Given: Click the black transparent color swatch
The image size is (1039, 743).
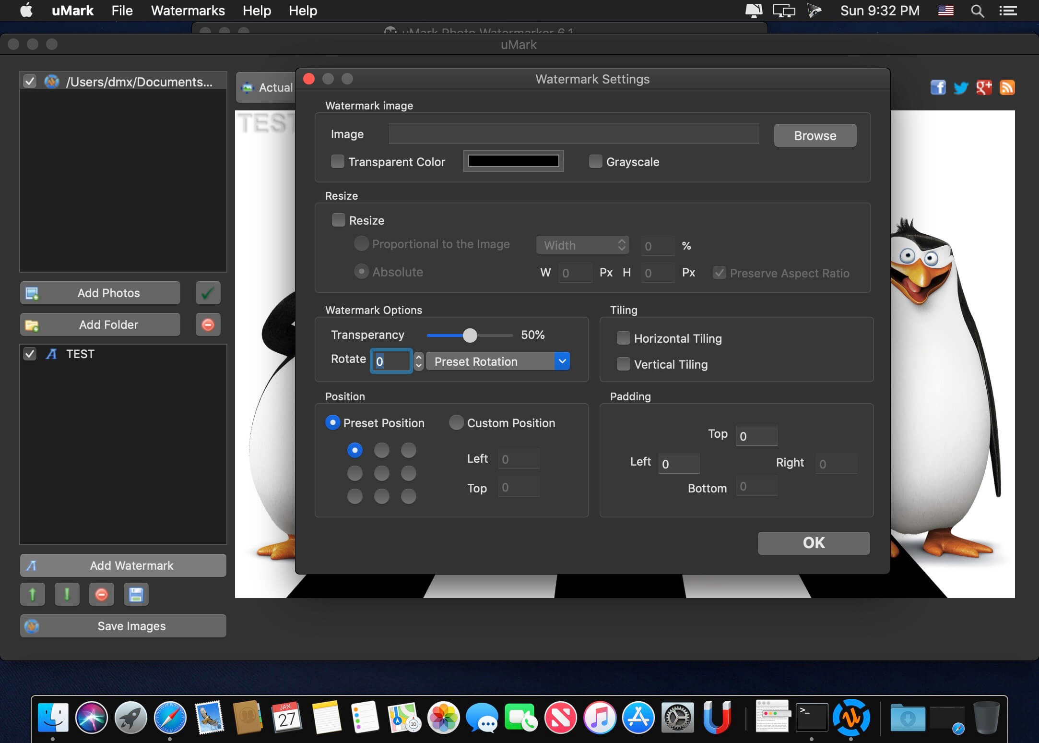Looking at the screenshot, I should pyautogui.click(x=513, y=161).
